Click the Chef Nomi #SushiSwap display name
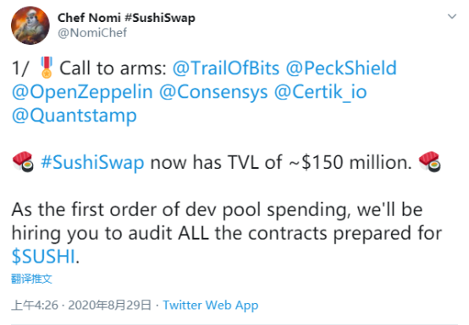 (126, 18)
